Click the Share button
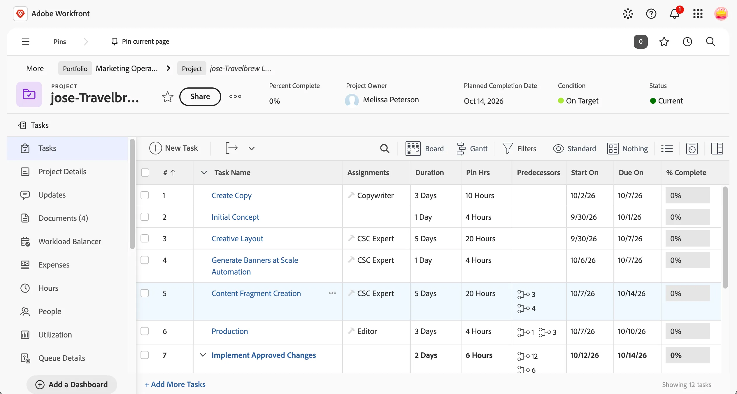 click(x=200, y=96)
